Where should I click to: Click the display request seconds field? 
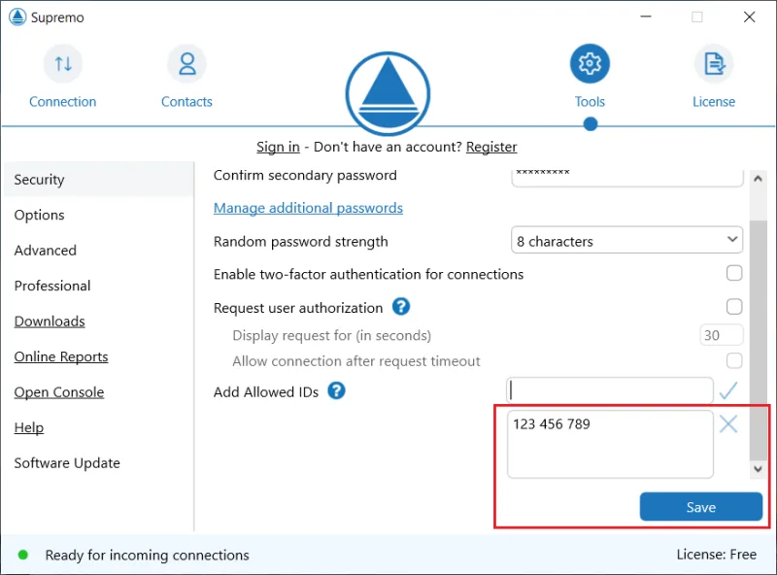point(722,335)
